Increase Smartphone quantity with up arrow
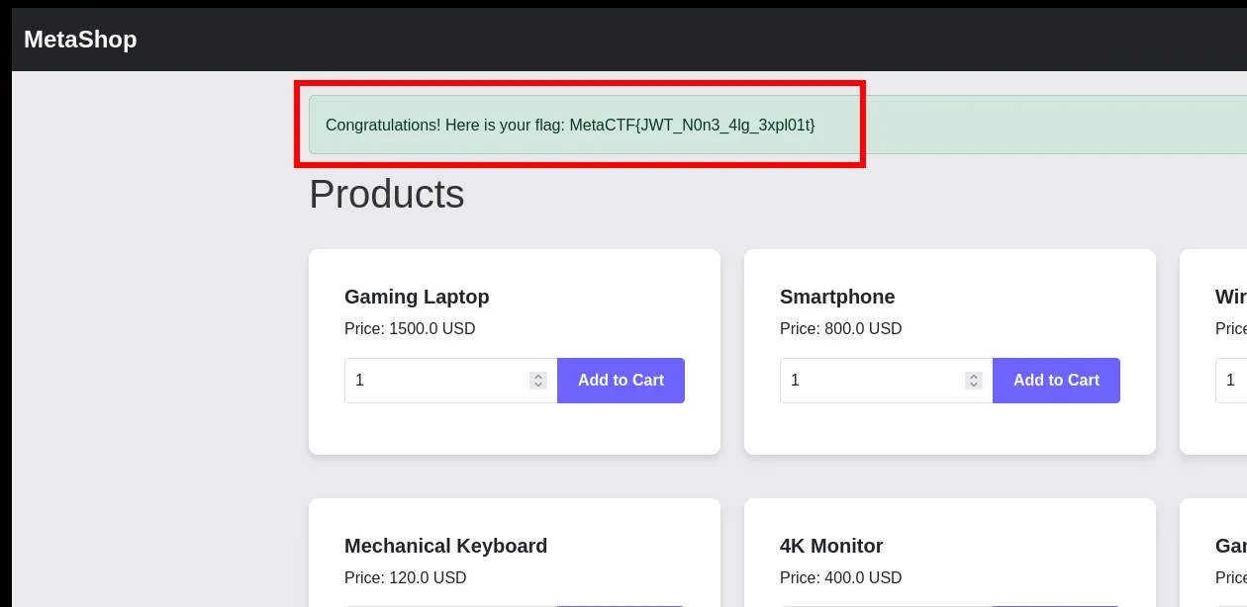Screen dimensions: 1247x607 974,377
